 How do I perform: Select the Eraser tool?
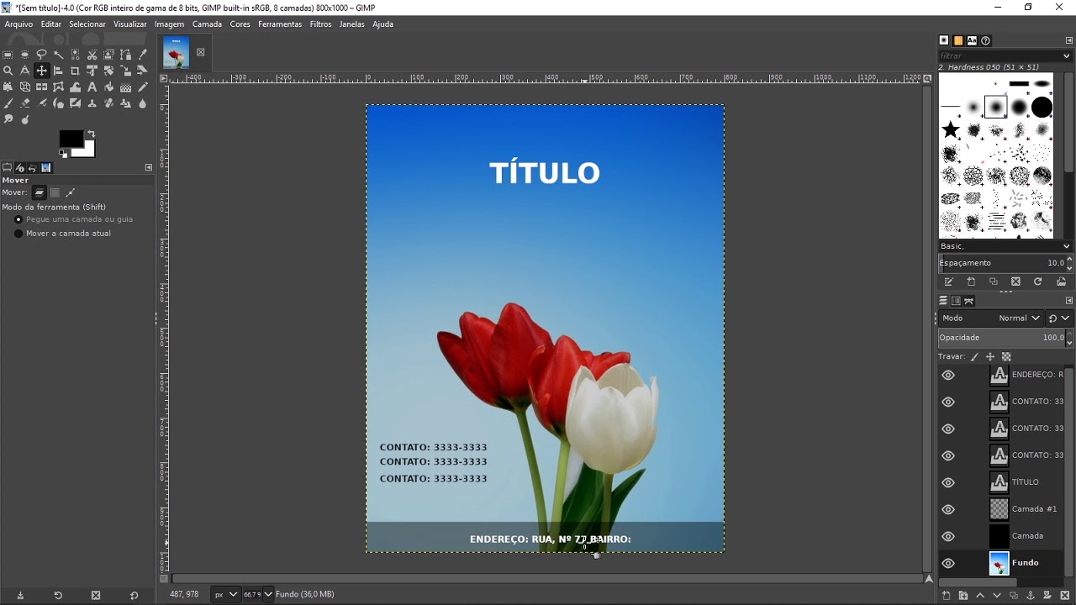pos(24,103)
